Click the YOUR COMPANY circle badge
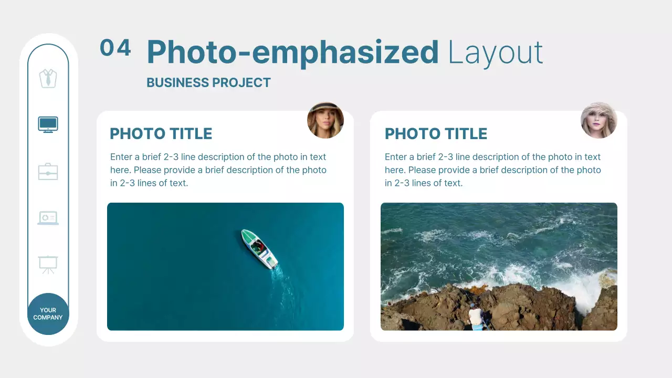 click(x=48, y=314)
